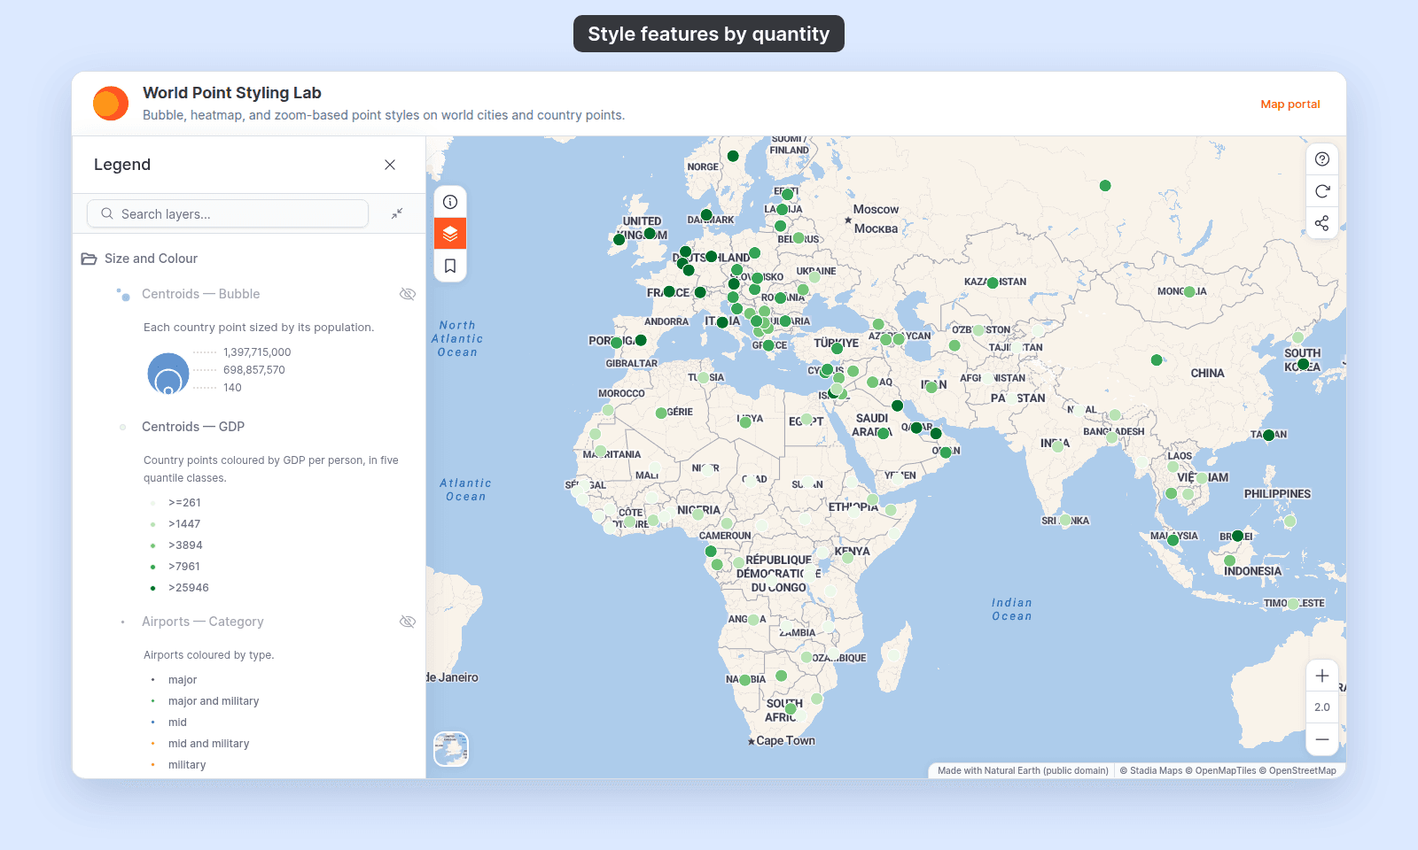This screenshot has width=1418, height=850.
Task: Click the 1,397,715,000 population value
Action: tap(257, 352)
